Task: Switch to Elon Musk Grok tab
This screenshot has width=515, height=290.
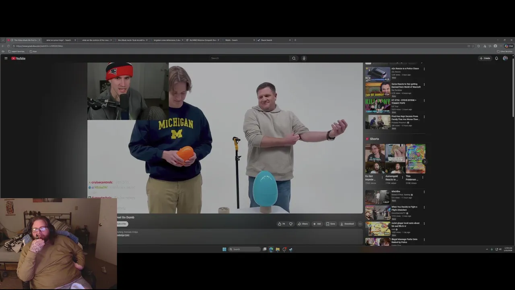Action: coord(131,40)
